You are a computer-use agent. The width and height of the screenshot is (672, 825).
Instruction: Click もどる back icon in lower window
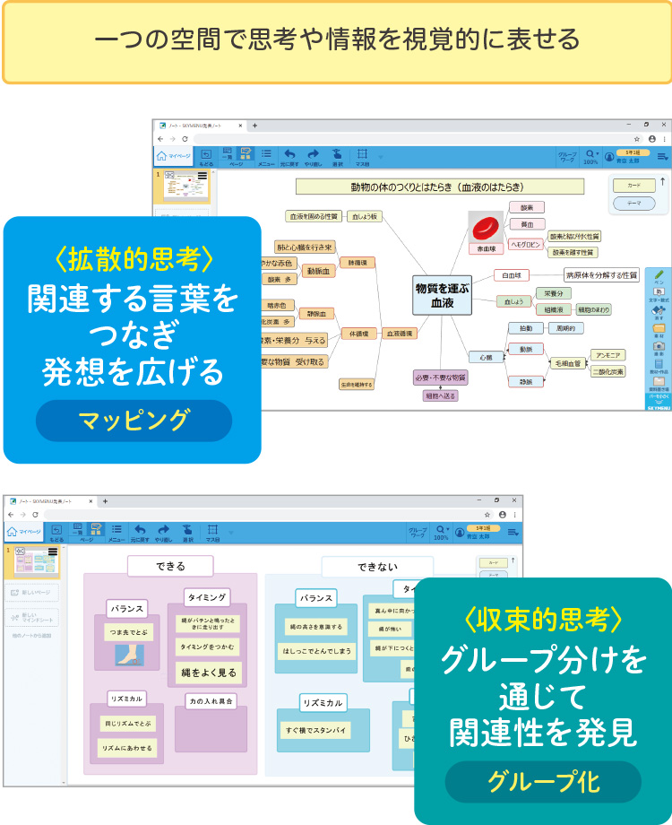tap(56, 533)
